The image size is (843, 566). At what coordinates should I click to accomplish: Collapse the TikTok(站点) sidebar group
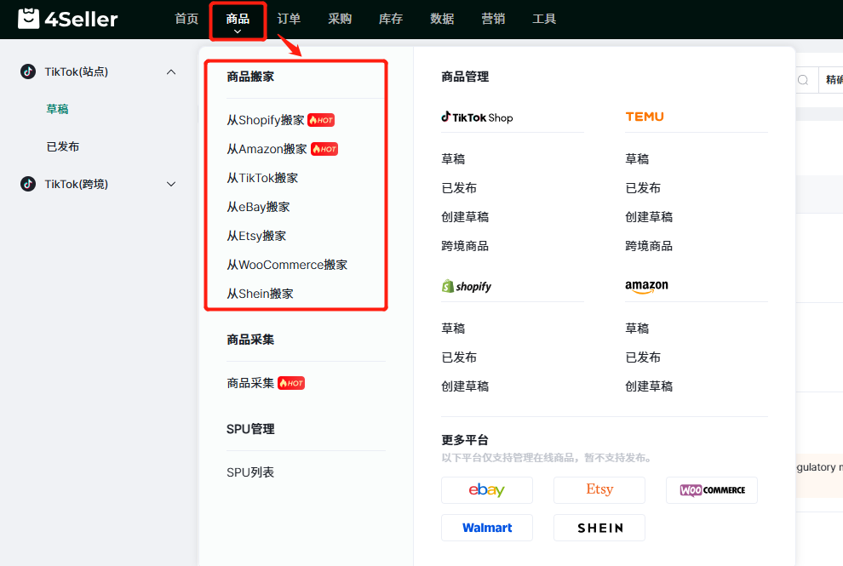(x=171, y=72)
